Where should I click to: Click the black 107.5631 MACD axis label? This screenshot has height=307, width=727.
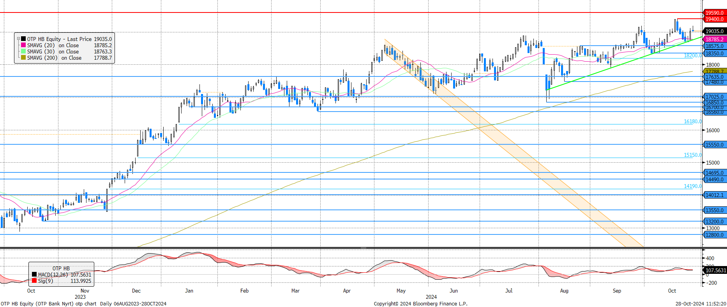tap(715, 270)
